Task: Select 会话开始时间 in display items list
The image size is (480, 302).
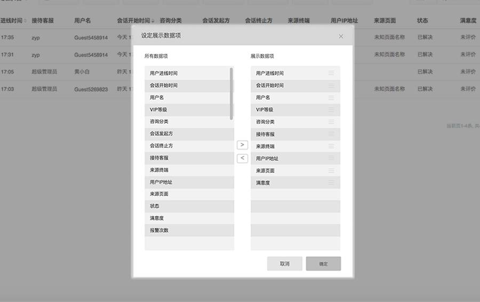Action: (295, 85)
